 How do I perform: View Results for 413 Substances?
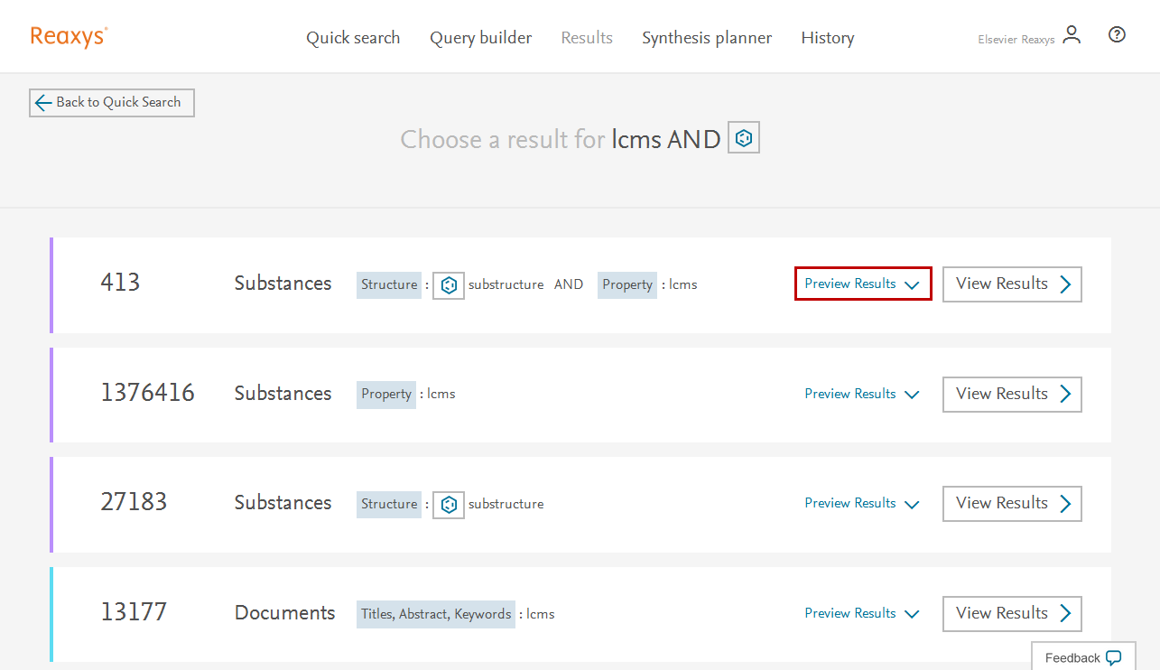pos(1012,284)
